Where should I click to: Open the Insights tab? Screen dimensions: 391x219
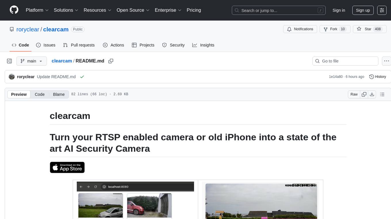(203, 45)
